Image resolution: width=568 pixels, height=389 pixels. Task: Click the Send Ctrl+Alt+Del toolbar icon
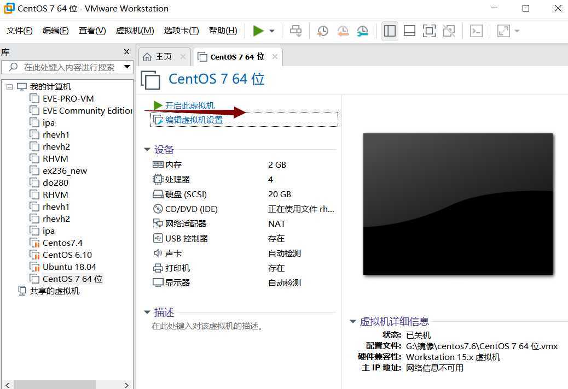click(295, 31)
